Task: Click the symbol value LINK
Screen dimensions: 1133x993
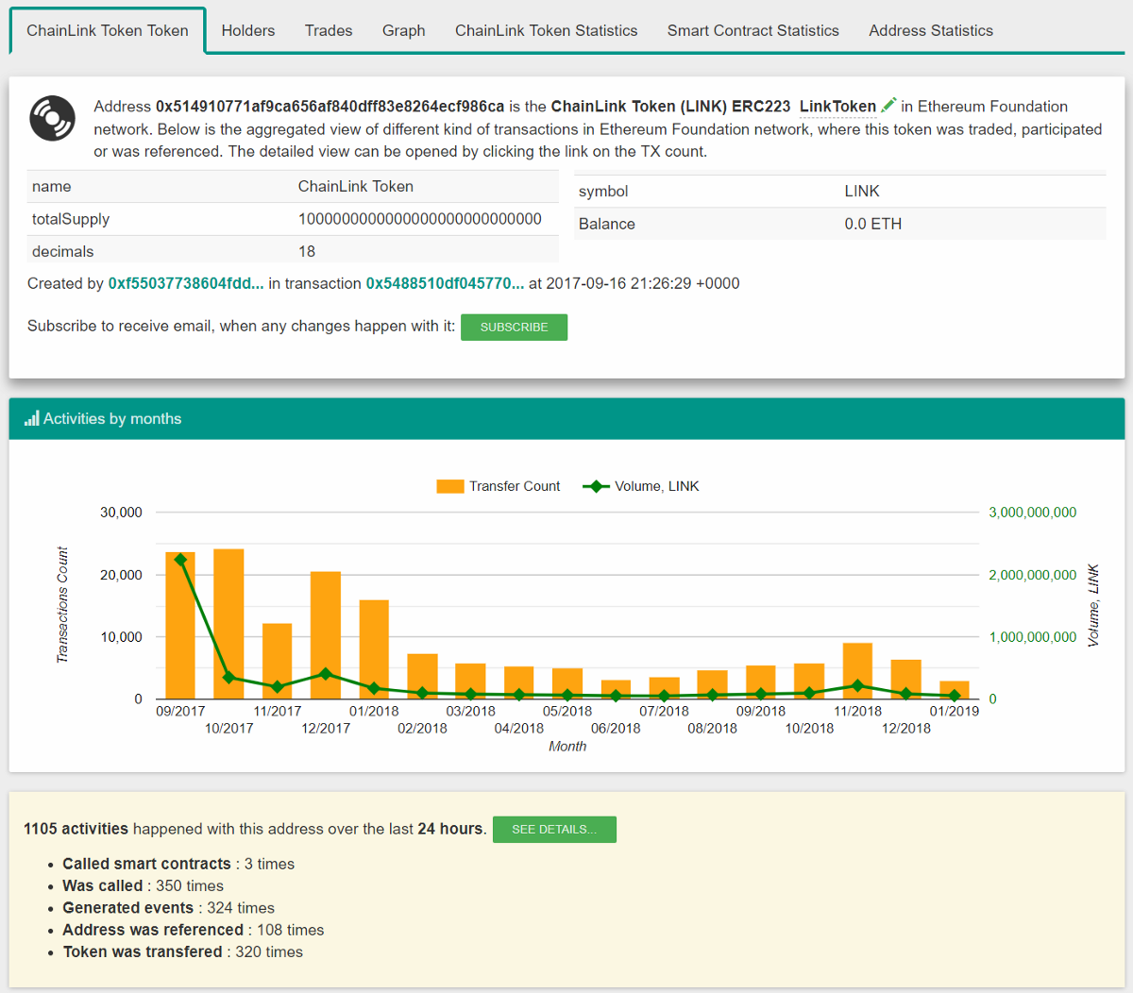Action: [862, 191]
